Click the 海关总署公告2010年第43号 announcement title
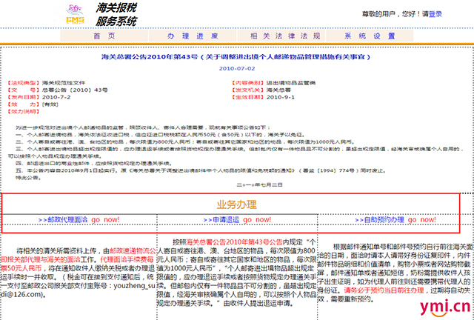This screenshot has height=320, width=474. tap(236, 56)
